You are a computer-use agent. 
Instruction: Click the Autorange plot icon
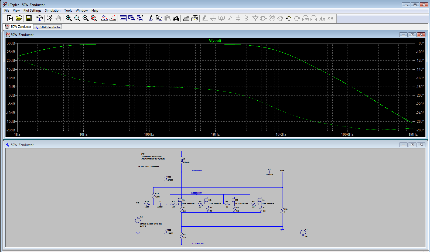pos(113,18)
